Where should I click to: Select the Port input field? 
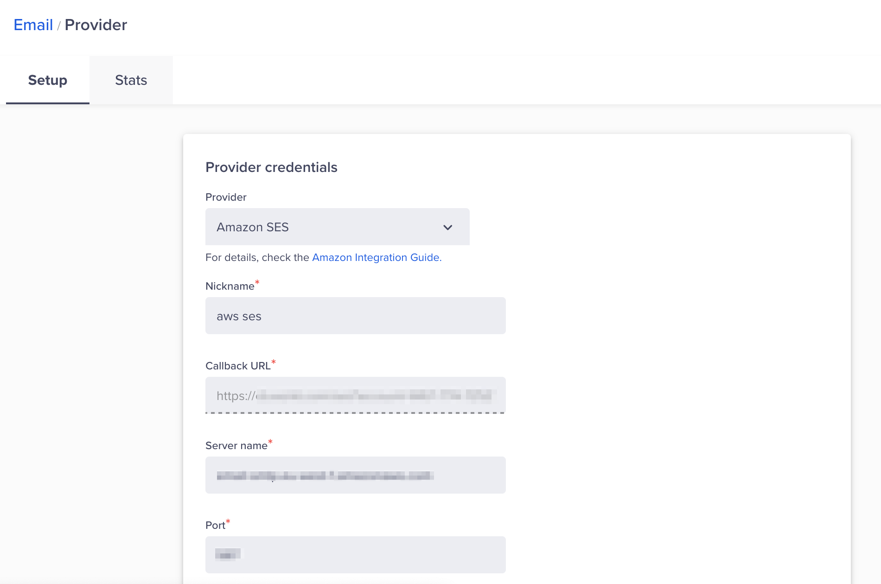355,555
